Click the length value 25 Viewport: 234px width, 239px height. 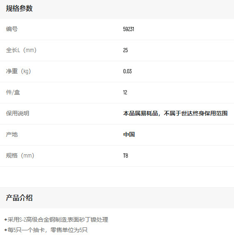[125, 50]
